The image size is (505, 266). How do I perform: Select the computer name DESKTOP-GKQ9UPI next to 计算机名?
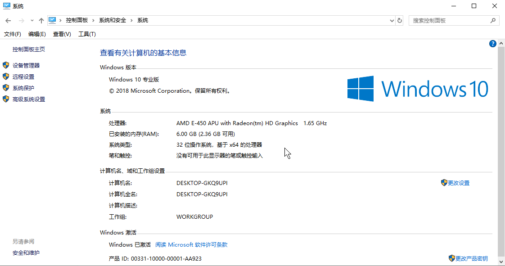pos(202,183)
